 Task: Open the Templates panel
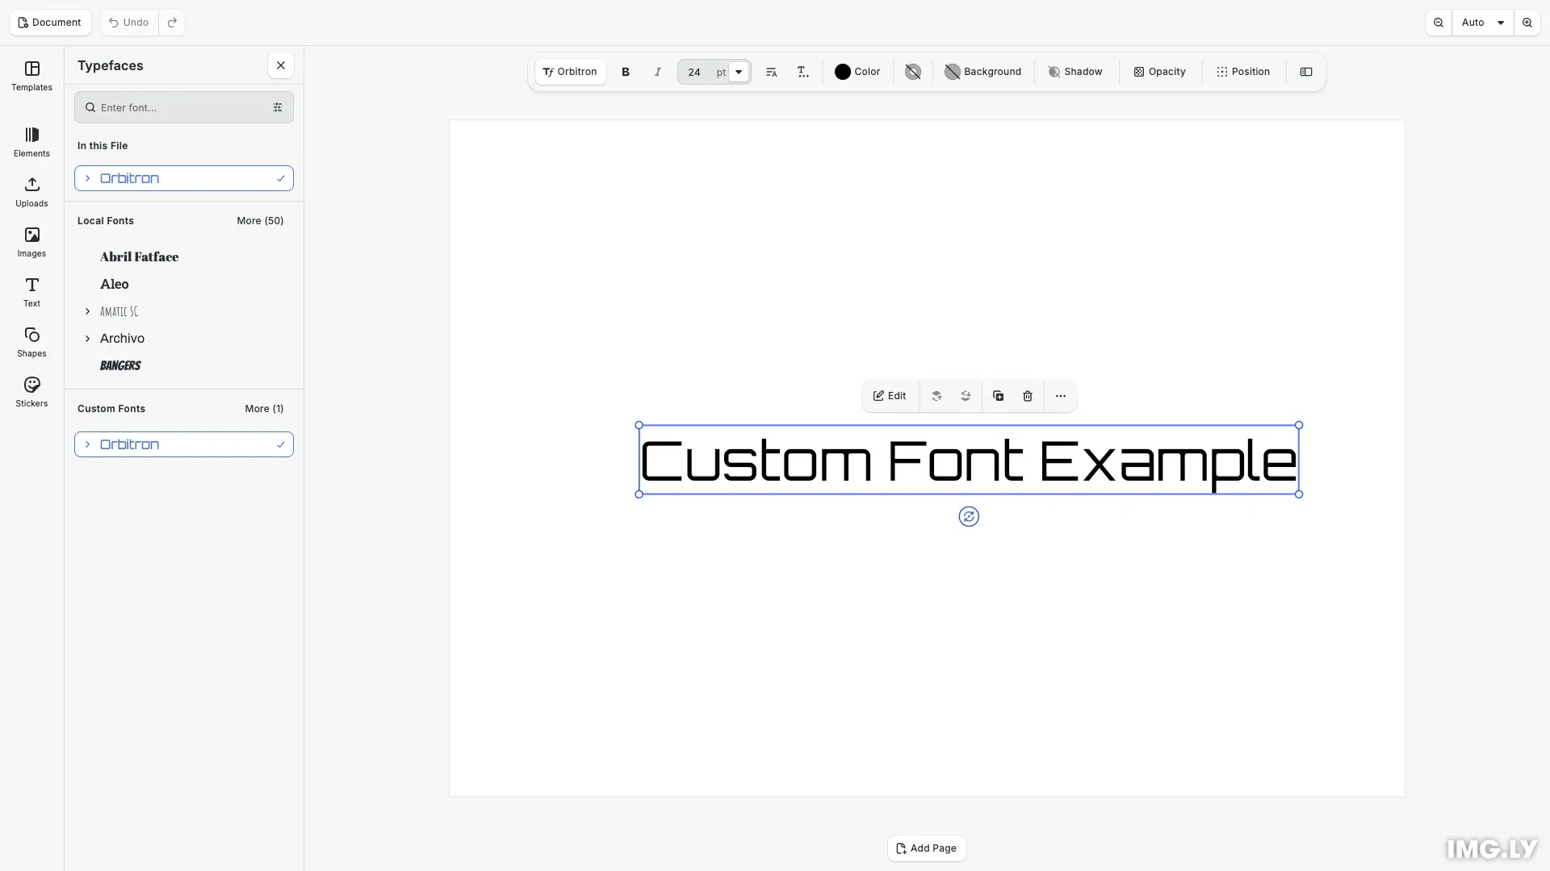[31, 76]
